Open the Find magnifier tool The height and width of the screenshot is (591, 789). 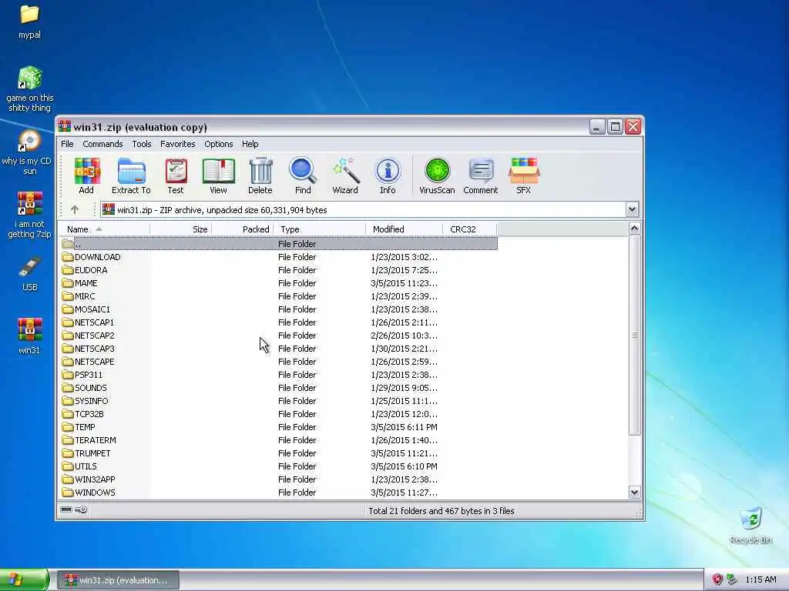click(x=303, y=175)
